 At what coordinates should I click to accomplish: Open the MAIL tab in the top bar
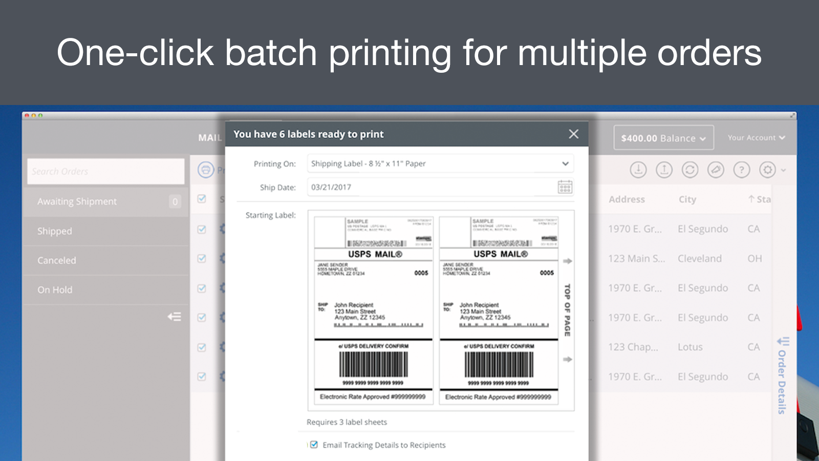click(x=210, y=138)
